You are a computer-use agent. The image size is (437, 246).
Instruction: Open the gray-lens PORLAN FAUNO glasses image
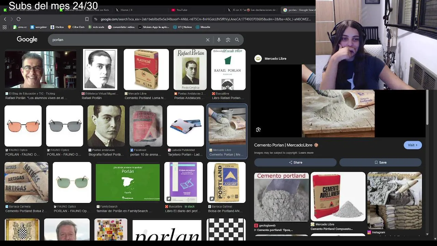click(x=65, y=126)
